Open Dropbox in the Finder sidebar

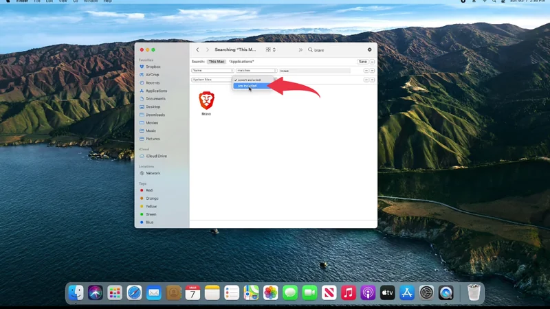(x=153, y=67)
